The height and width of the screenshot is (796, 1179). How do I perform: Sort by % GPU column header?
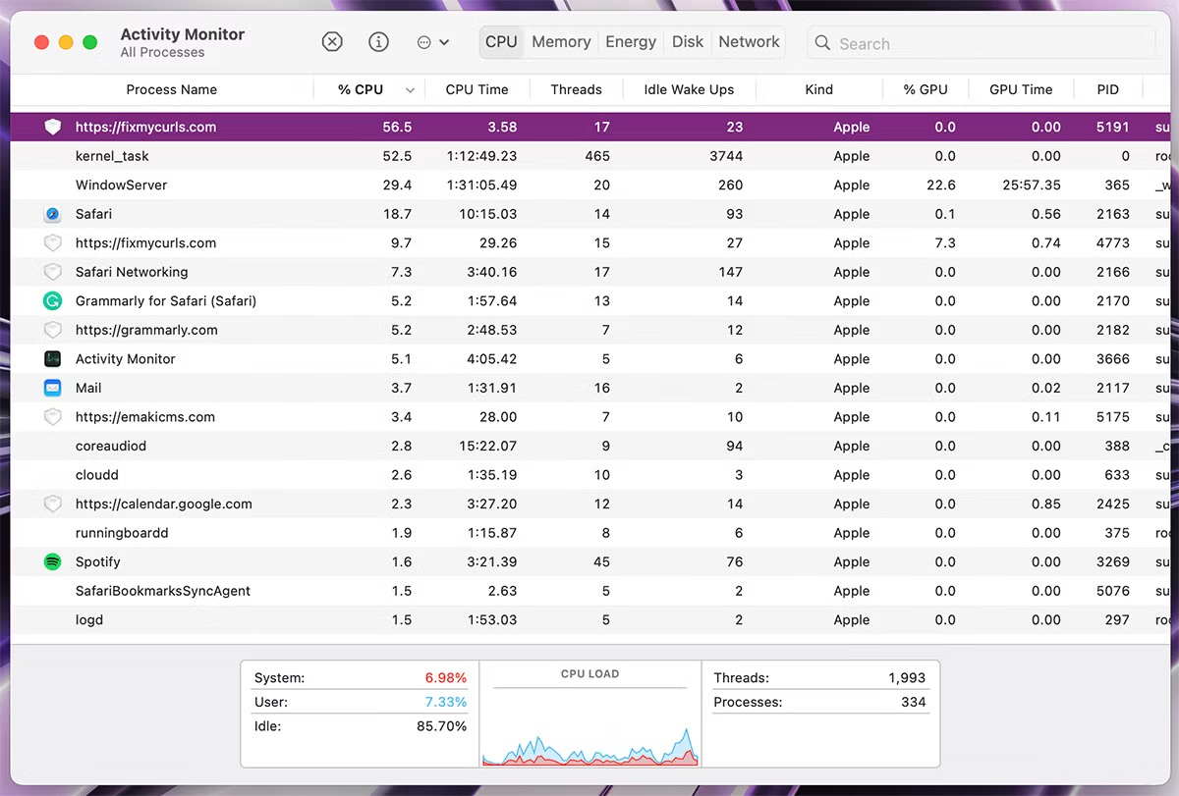coord(926,89)
